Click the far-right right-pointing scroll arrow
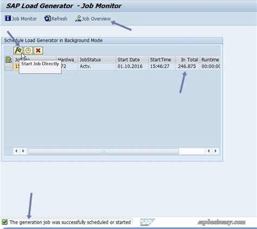 tap(215, 151)
